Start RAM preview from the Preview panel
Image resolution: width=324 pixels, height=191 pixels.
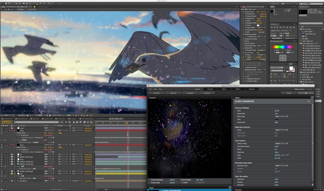(294, 27)
